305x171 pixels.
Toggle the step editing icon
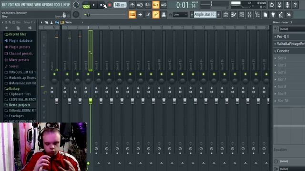point(148,15)
